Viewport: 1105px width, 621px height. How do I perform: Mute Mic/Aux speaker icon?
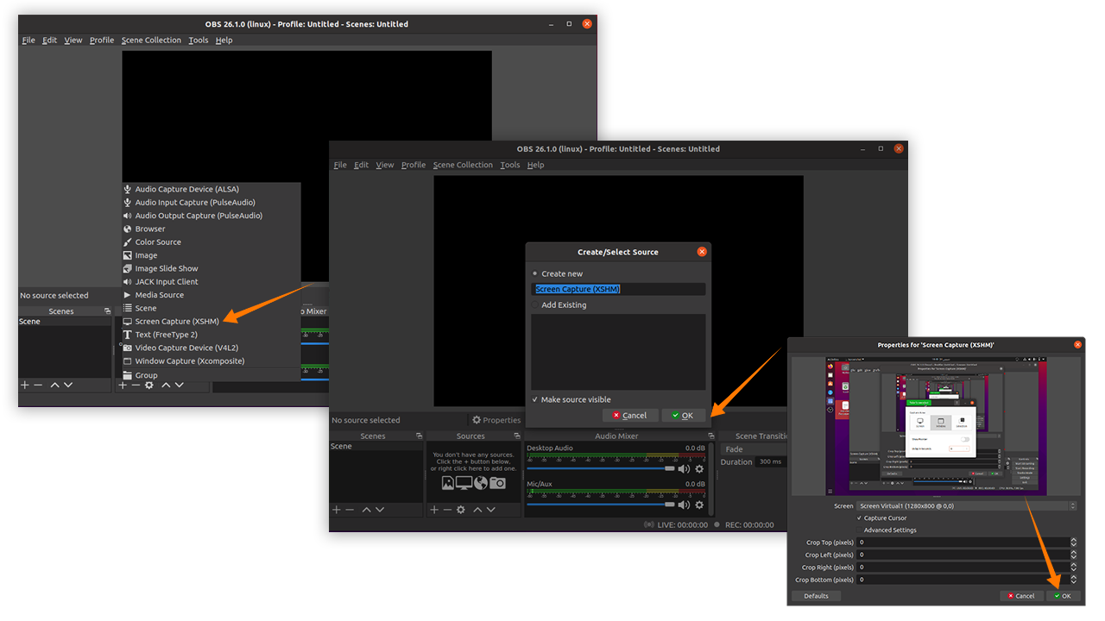[x=684, y=505]
